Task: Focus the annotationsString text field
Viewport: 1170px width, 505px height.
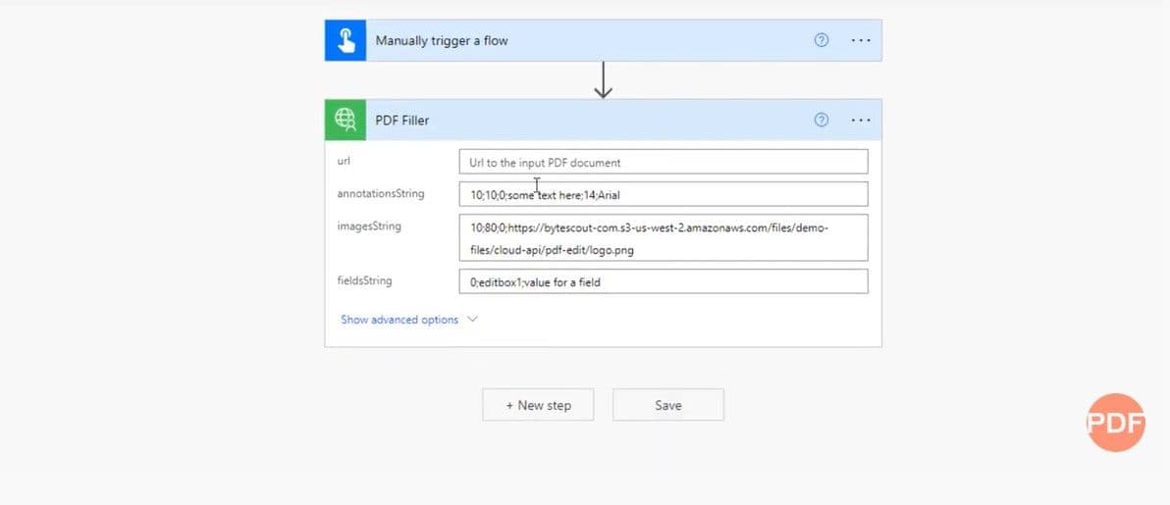Action: 663,194
